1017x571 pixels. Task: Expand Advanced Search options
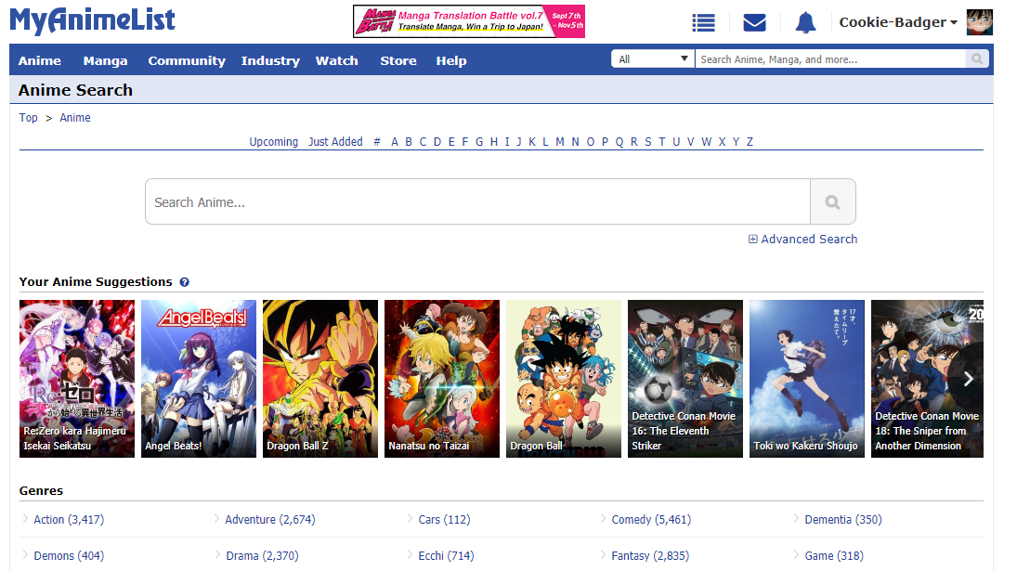[803, 240]
